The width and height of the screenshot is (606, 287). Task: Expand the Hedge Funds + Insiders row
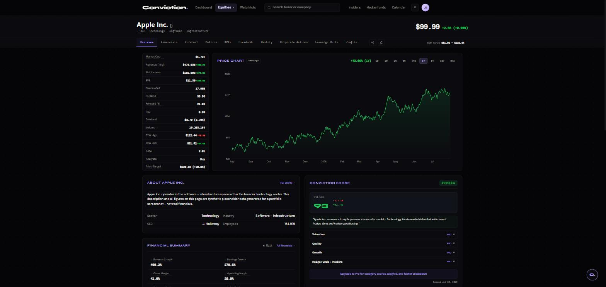pos(383,262)
